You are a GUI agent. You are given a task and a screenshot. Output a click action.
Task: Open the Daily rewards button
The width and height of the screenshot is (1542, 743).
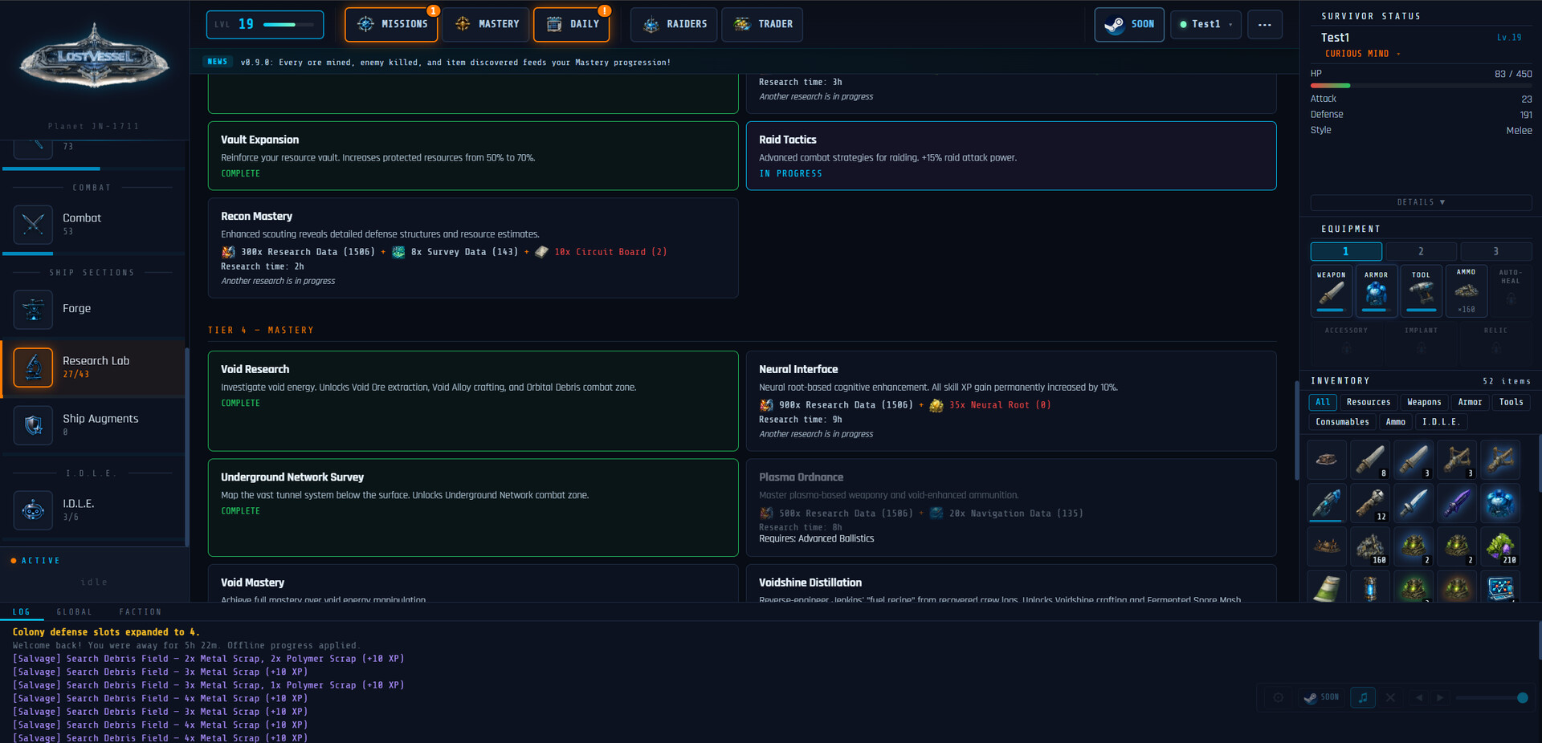(572, 24)
